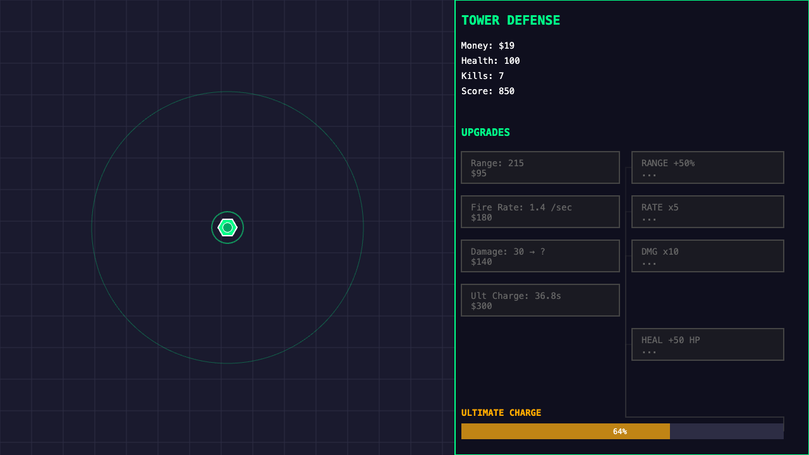809x455 pixels.
Task: Purchase the Range upgrade for $95
Action: point(540,167)
